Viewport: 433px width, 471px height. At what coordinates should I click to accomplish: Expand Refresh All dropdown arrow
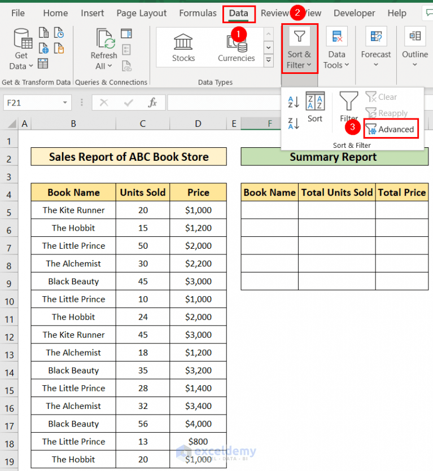pyautogui.click(x=110, y=66)
